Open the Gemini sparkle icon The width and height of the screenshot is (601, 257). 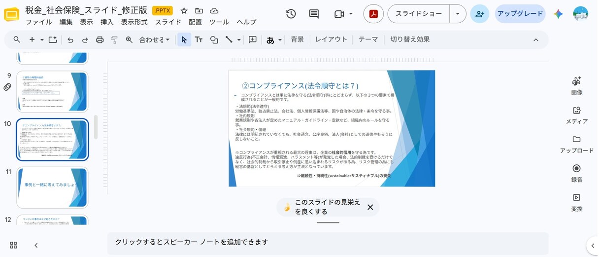[558, 14]
